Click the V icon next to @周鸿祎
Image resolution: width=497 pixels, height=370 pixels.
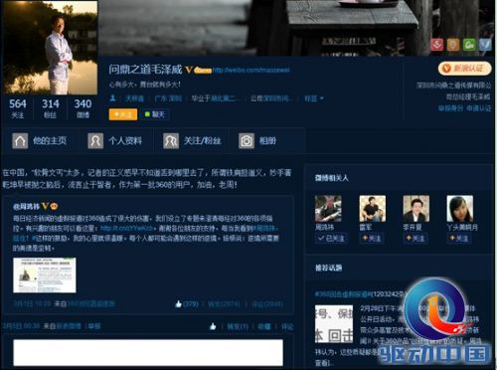[45, 206]
